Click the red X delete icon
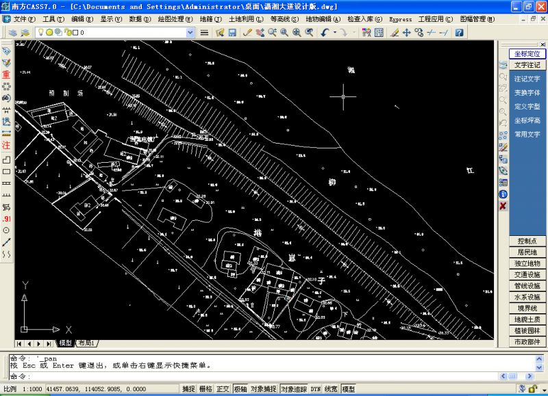 click(x=503, y=206)
